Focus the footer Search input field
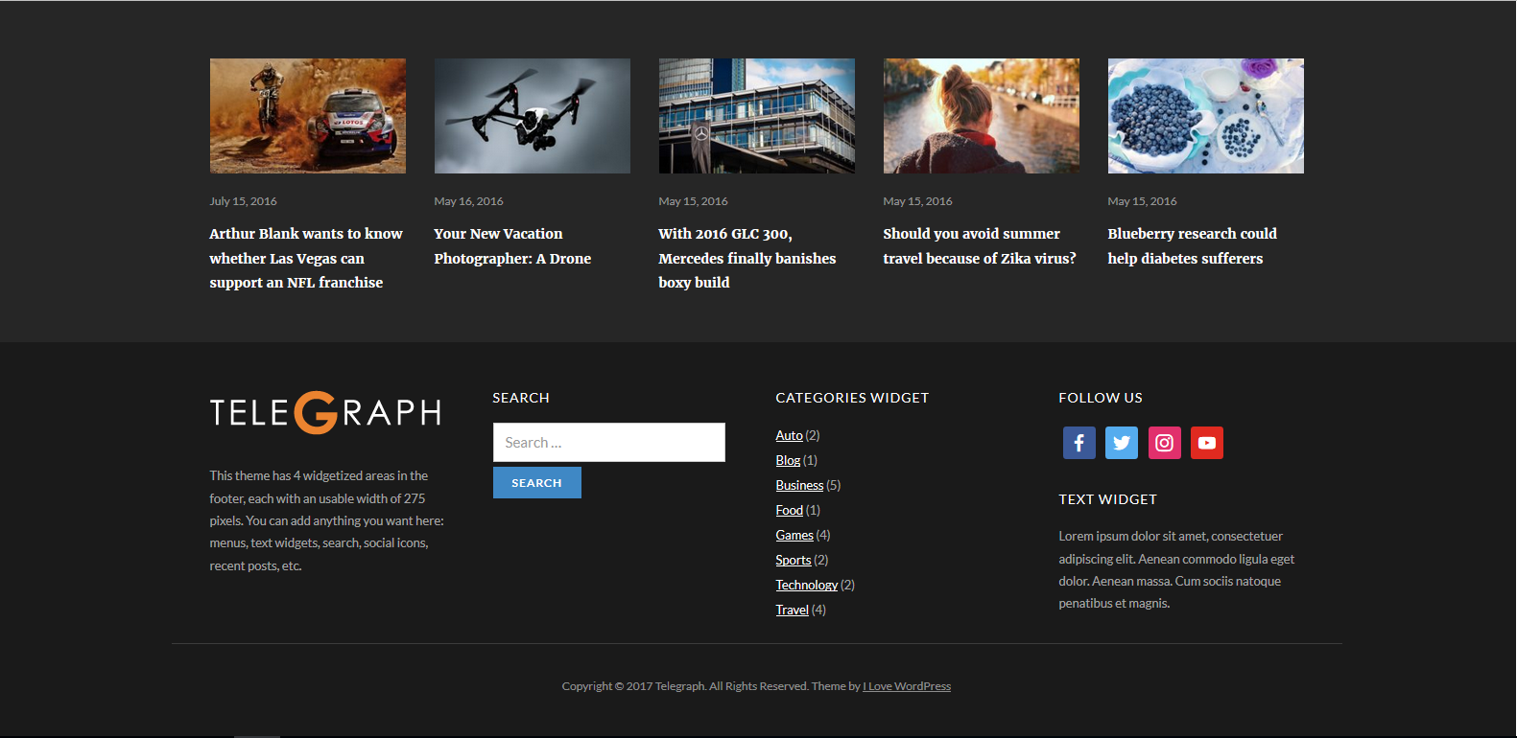Viewport: 1517px width, 738px height. point(608,443)
